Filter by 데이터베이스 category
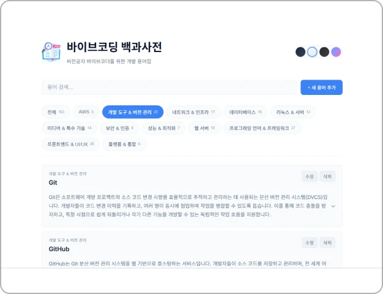383x294 pixels. click(245, 112)
